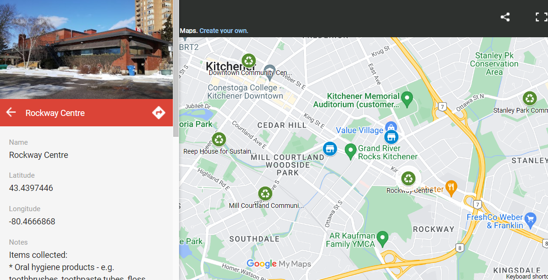Image resolution: width=548 pixels, height=280 pixels.
Task: Open the 'Create your own' link
Action: click(223, 31)
